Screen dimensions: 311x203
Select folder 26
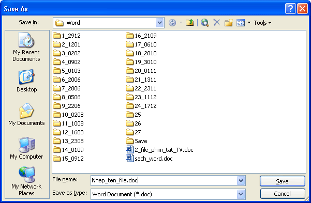point(134,123)
